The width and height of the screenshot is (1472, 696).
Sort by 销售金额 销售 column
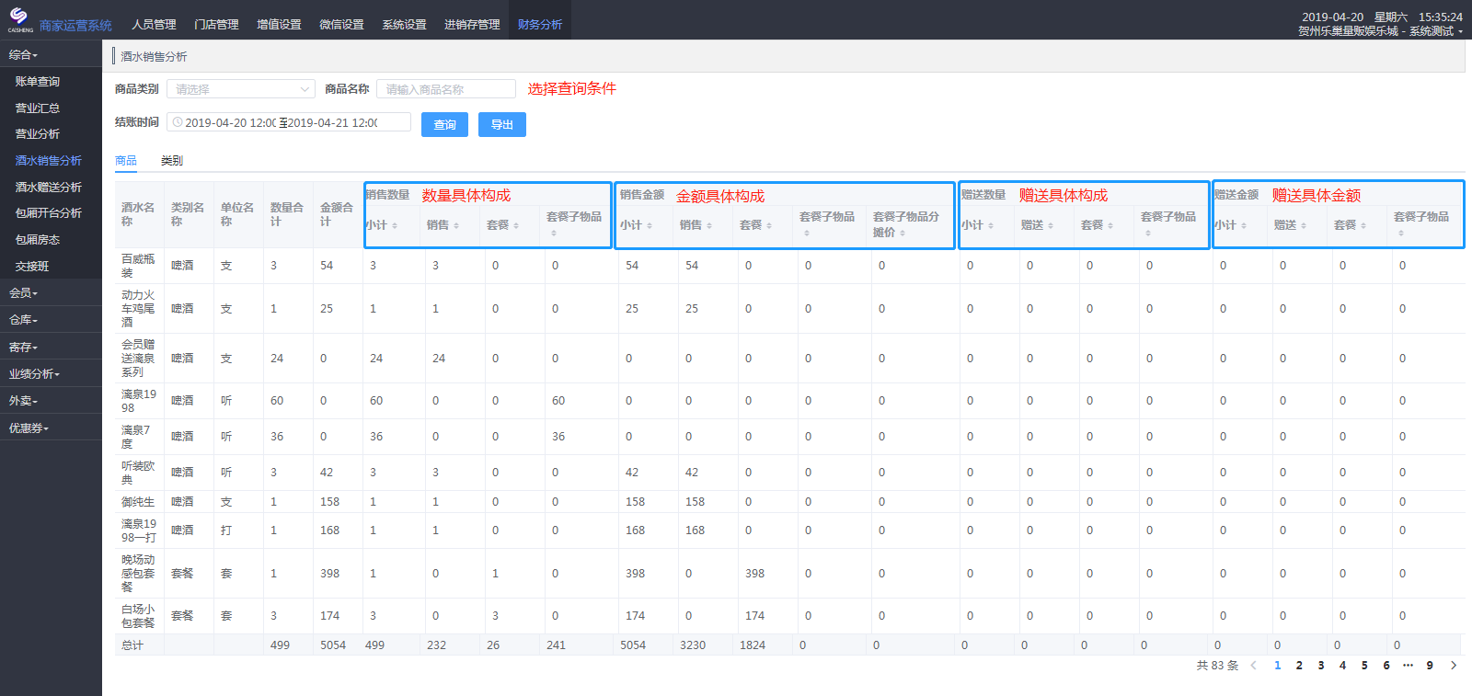pos(709,225)
